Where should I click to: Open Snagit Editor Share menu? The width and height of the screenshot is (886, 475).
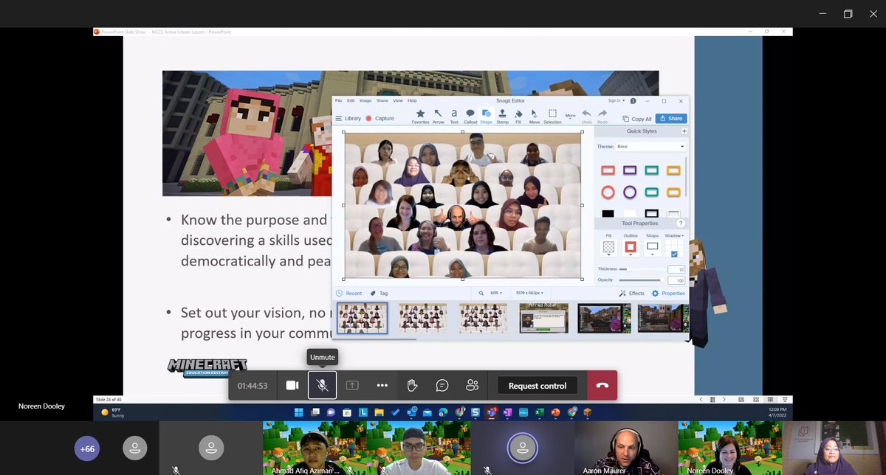(x=382, y=100)
